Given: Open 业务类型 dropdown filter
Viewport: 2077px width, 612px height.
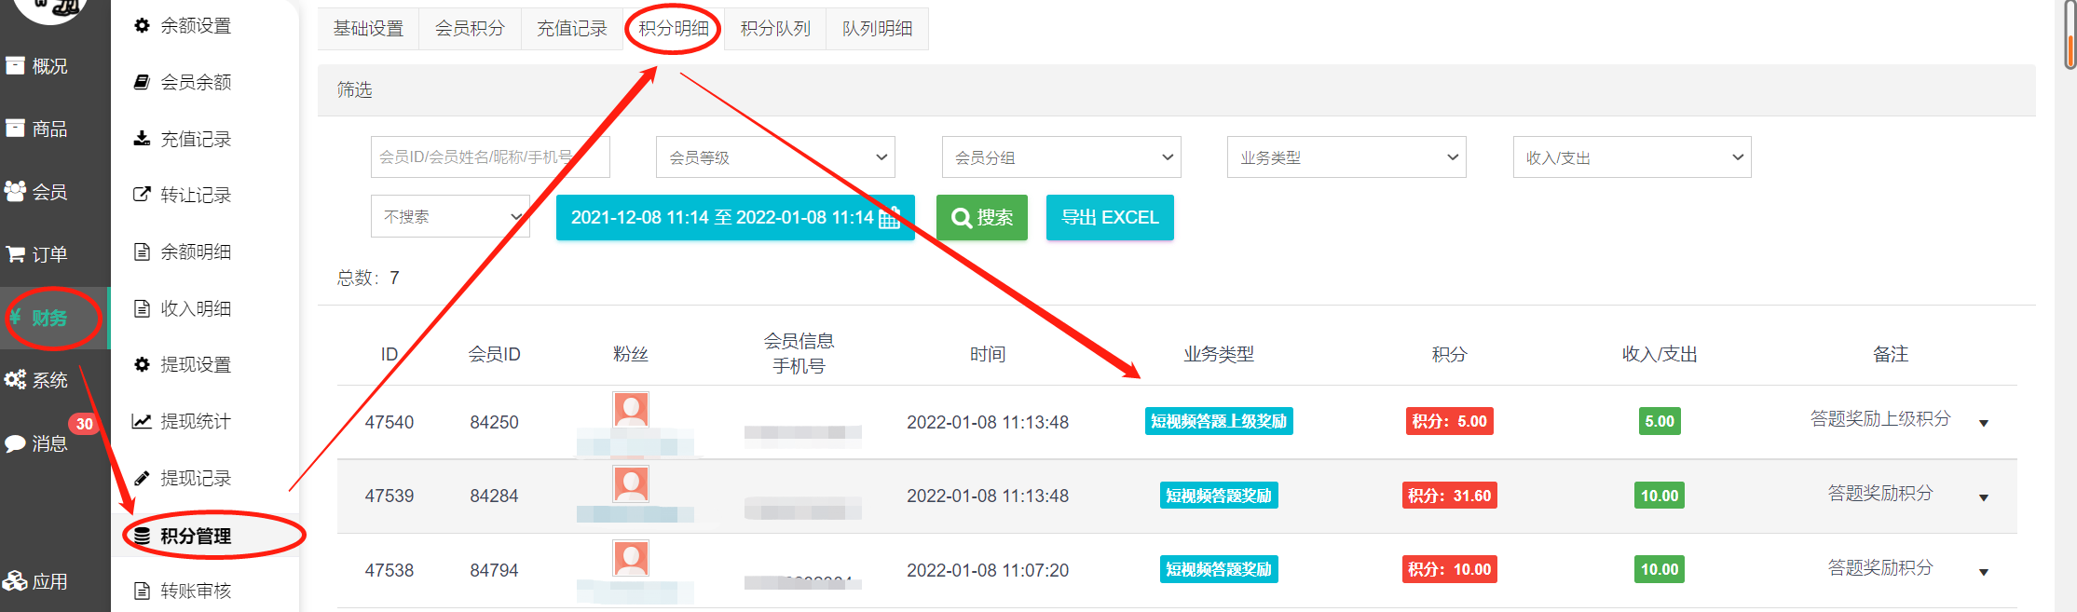Looking at the screenshot, I should 1346,157.
